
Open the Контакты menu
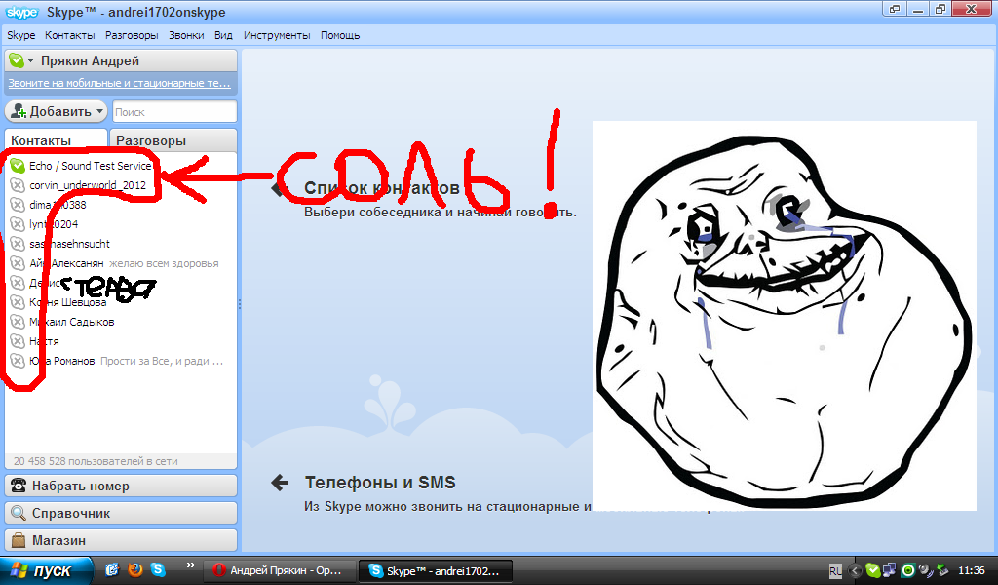(69, 35)
